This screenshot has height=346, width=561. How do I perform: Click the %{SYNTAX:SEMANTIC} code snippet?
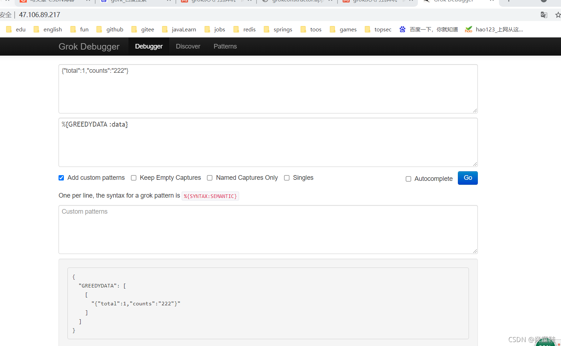(x=210, y=196)
